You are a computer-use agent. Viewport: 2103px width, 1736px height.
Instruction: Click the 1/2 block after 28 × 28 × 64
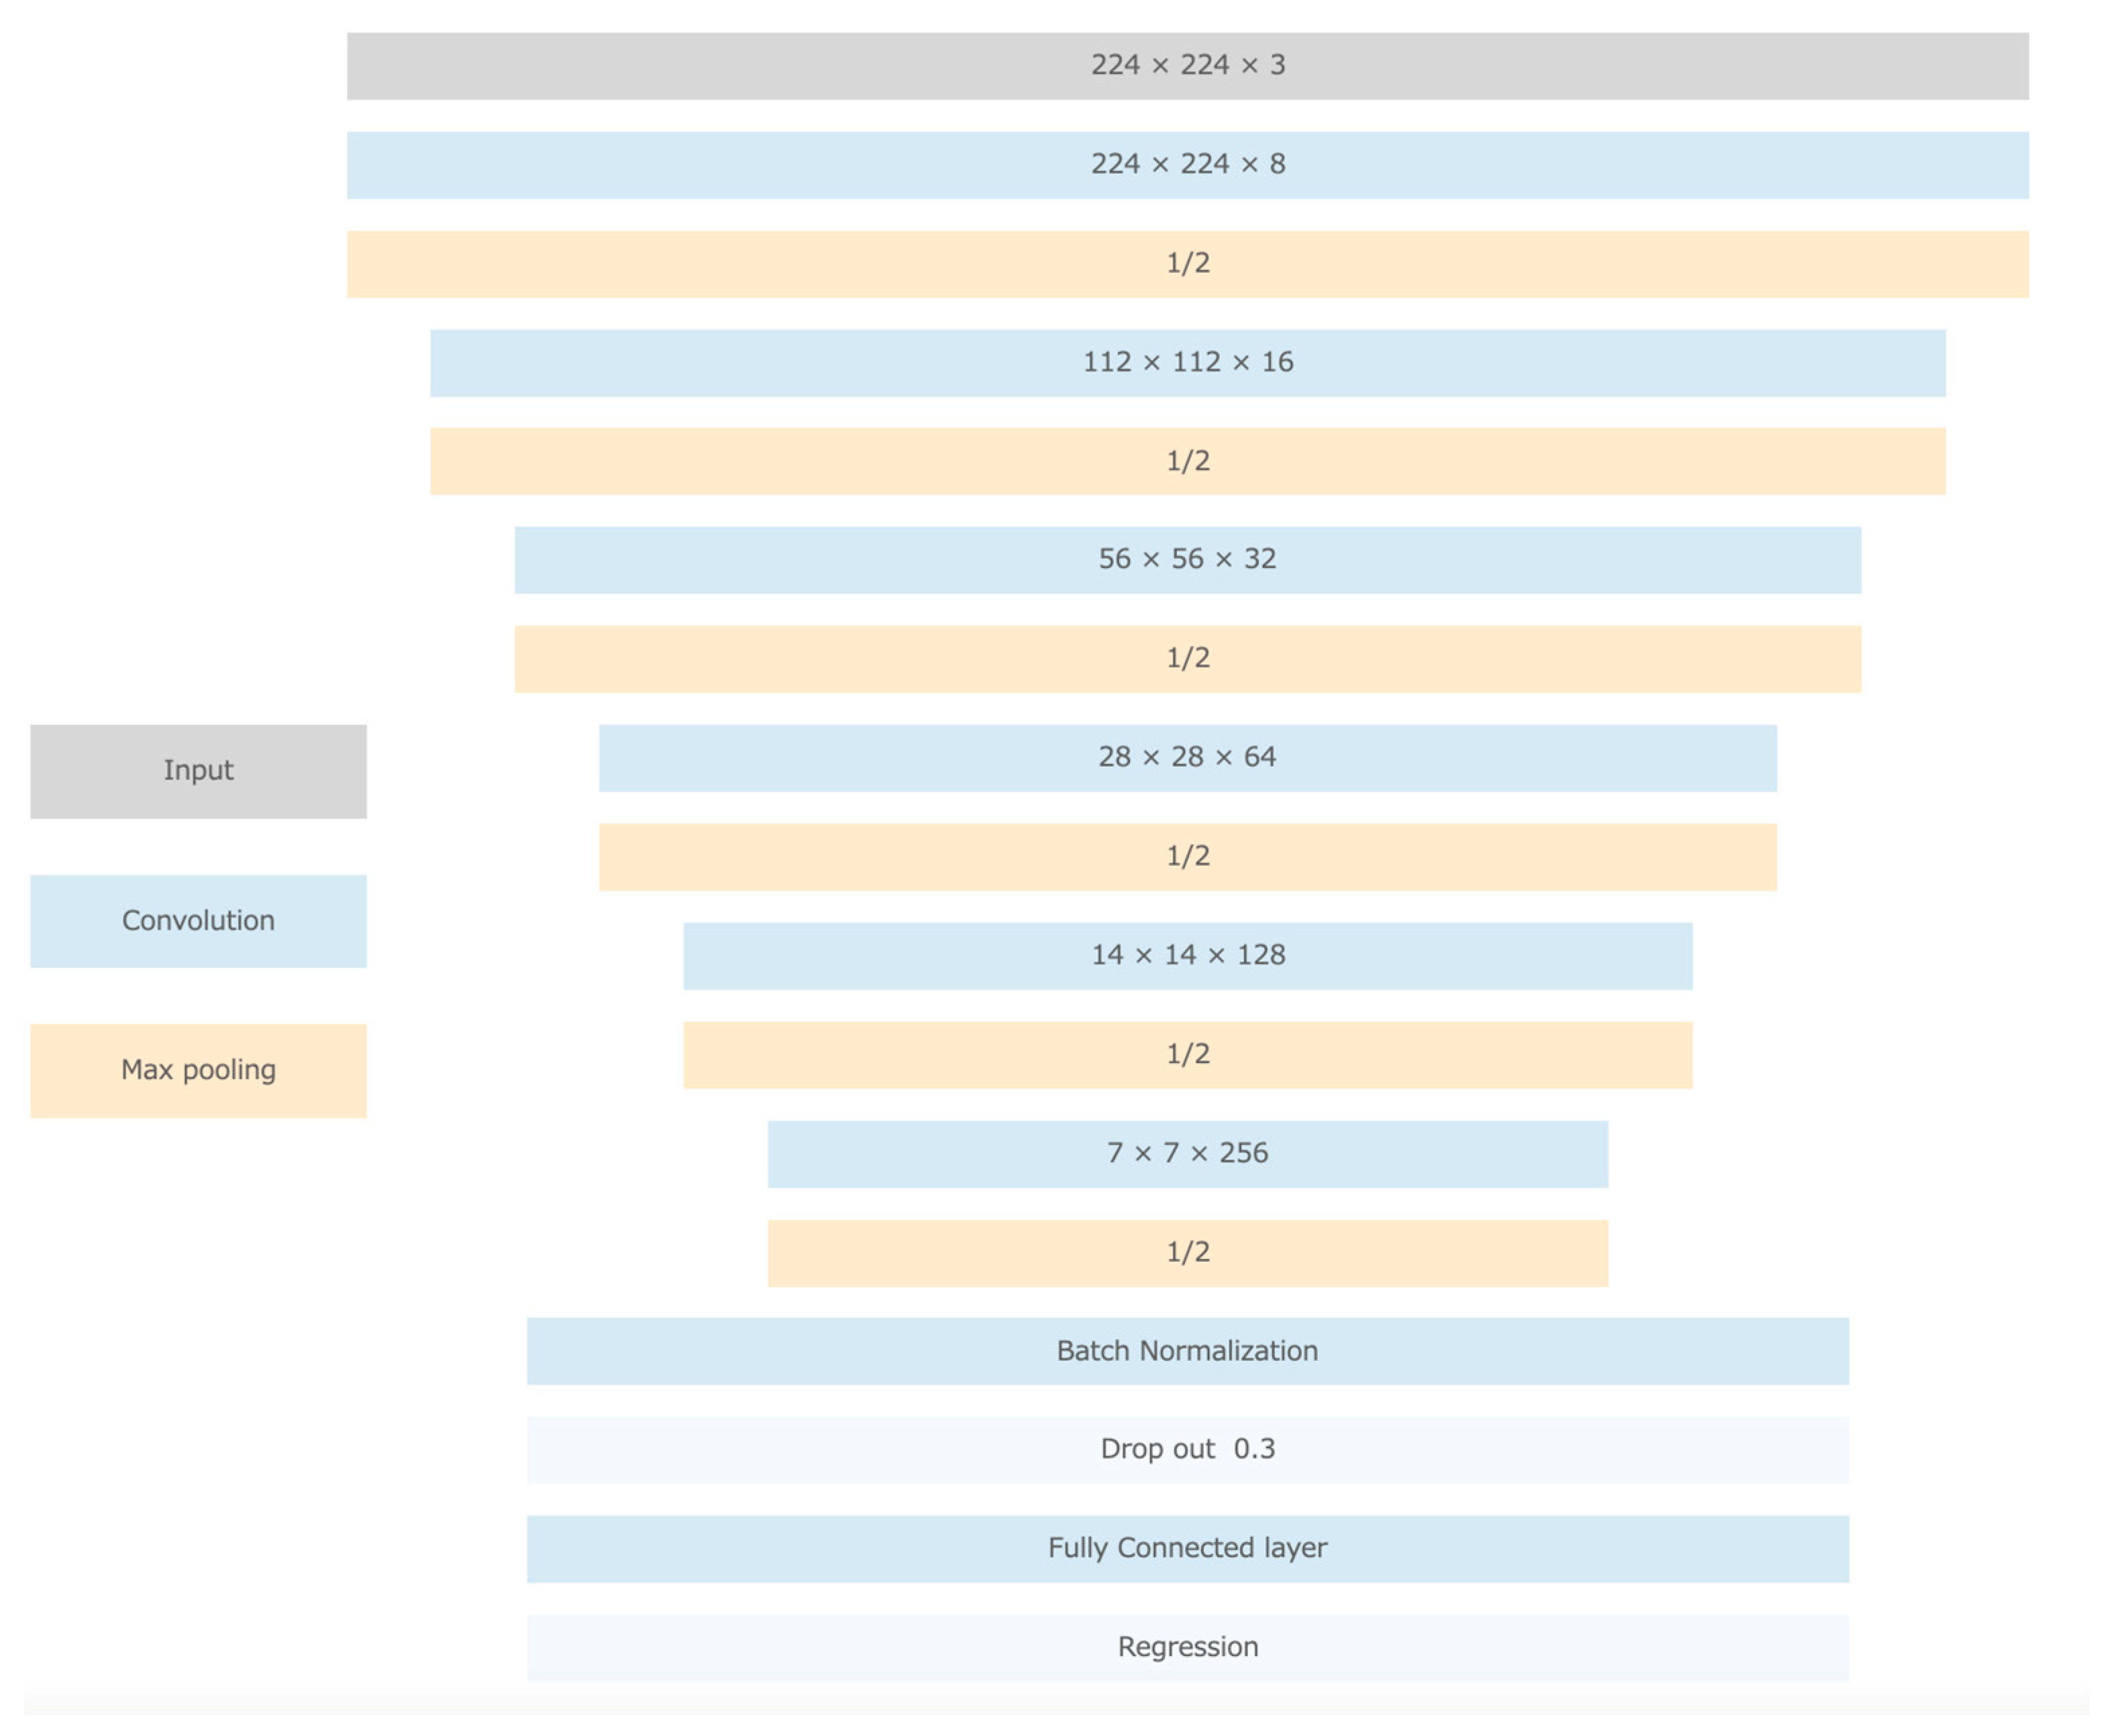tap(1186, 857)
